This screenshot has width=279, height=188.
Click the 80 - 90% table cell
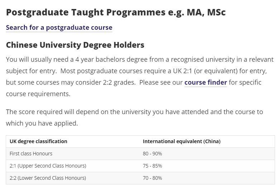153,154
